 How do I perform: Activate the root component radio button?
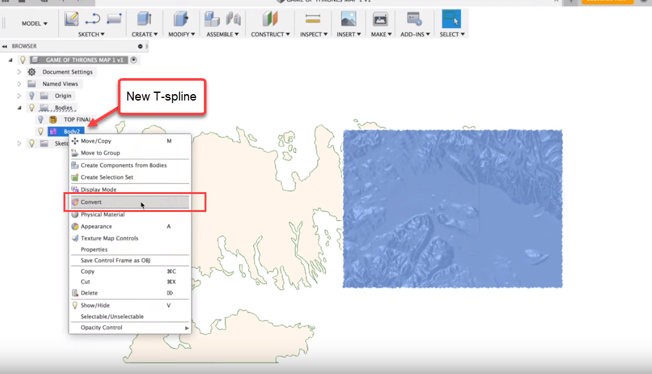133,60
